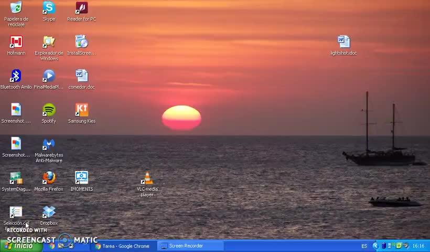This screenshot has width=430, height=252.
Task: Select the lightshot.doc file
Action: pos(343,43)
